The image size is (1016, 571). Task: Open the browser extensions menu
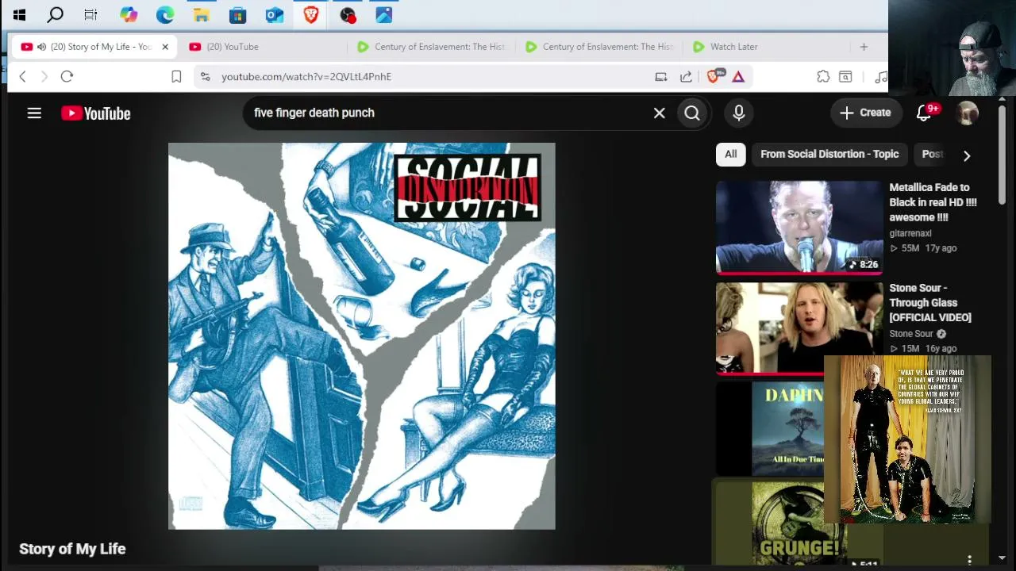823,76
